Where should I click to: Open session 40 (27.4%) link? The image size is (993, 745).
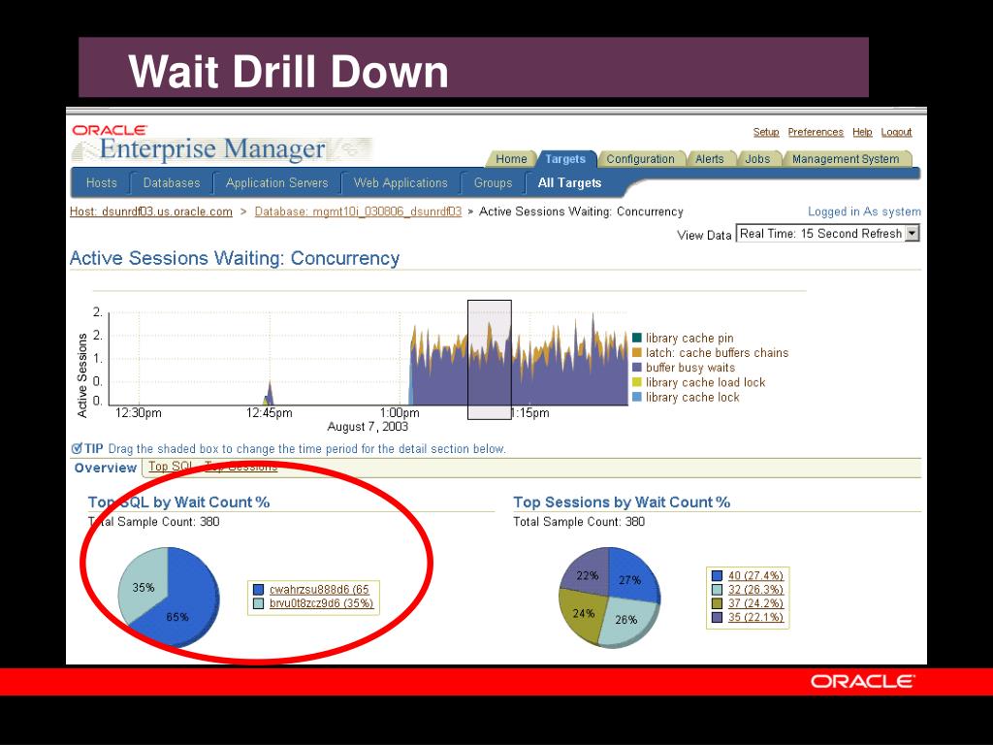pos(755,576)
